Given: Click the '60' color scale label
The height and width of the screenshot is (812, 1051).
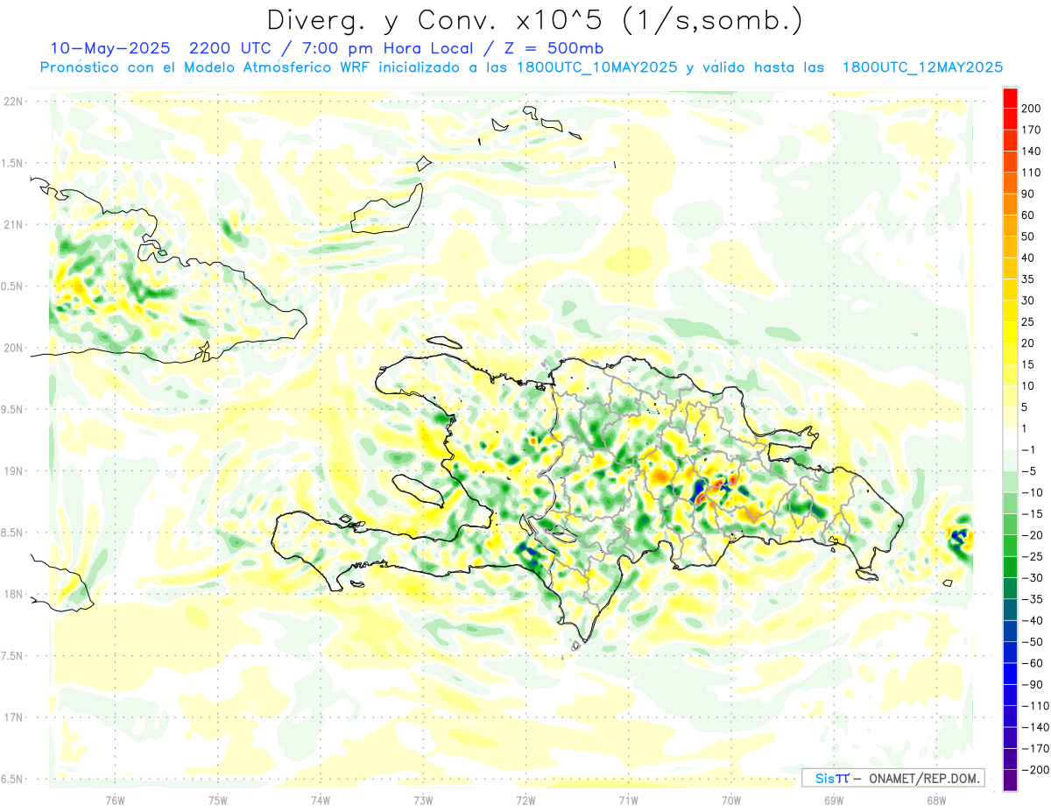Looking at the screenshot, I should click(x=1029, y=215).
